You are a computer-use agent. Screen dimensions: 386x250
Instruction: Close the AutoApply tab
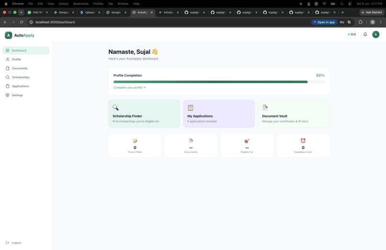[x=152, y=12]
